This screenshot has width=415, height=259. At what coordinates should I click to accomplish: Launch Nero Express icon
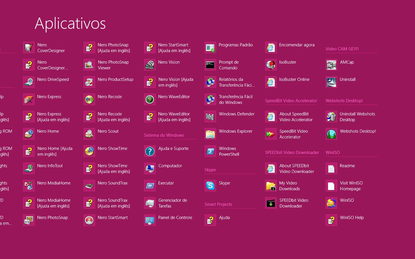tap(29, 100)
